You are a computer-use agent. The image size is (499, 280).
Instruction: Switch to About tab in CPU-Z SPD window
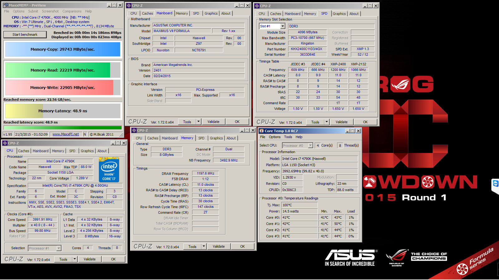point(354,14)
